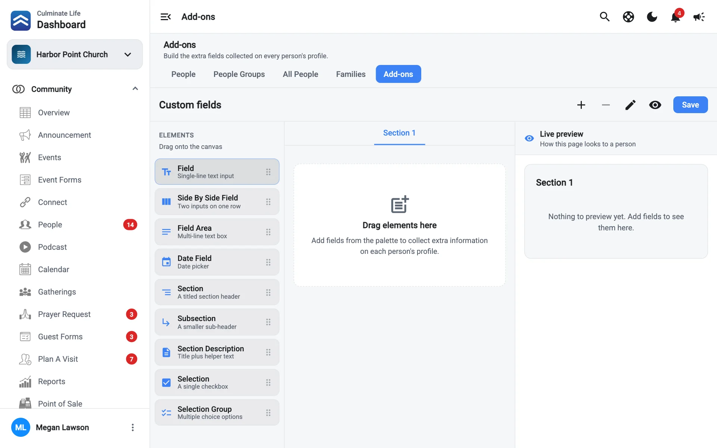Viewport: 717px width, 448px height.
Task: Switch to the People tab
Action: pos(183,74)
